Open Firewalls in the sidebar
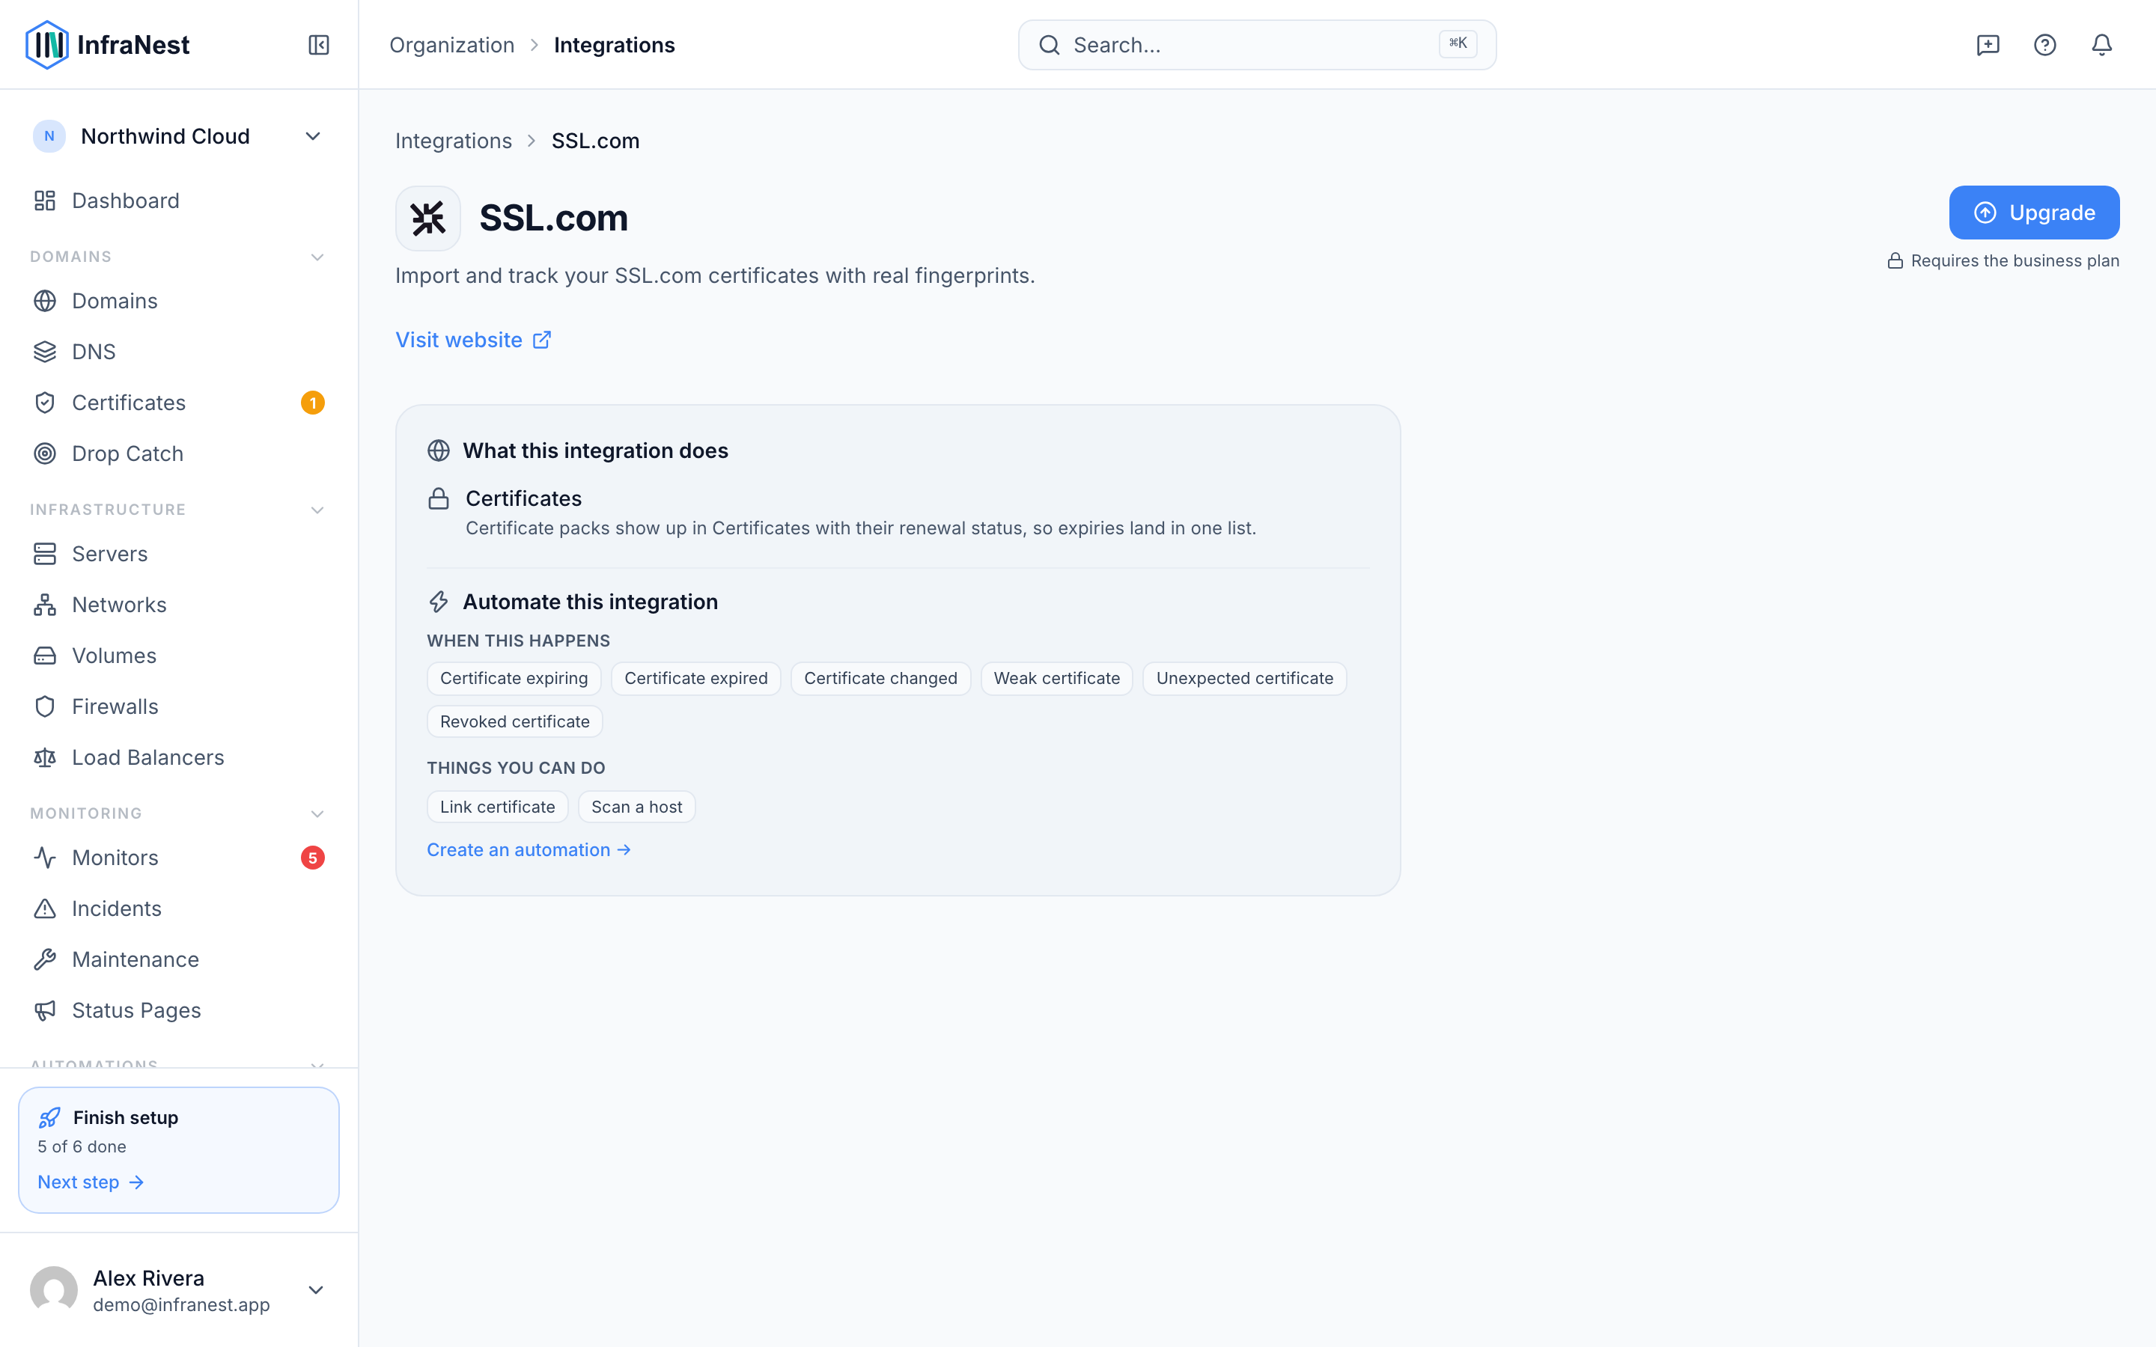Screen dimensions: 2156x1347 [x=178, y=706]
